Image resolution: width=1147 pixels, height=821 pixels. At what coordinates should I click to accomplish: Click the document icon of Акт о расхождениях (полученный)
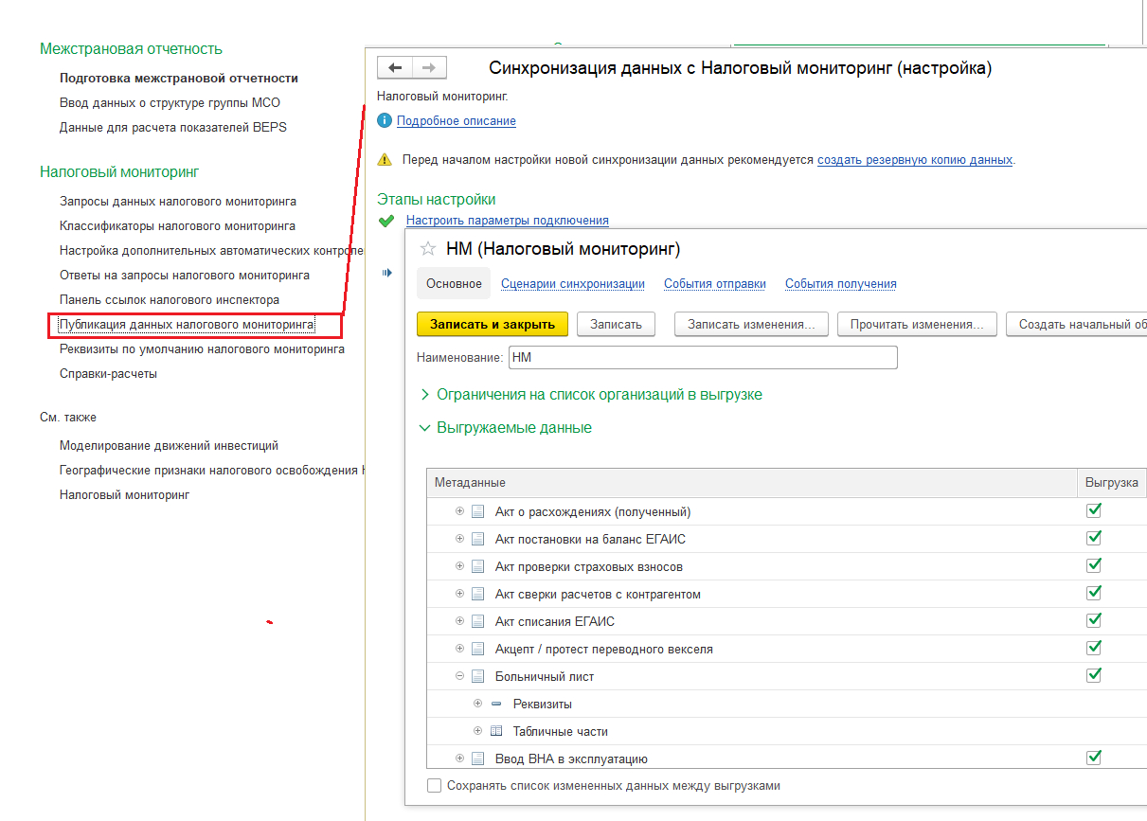click(x=478, y=511)
